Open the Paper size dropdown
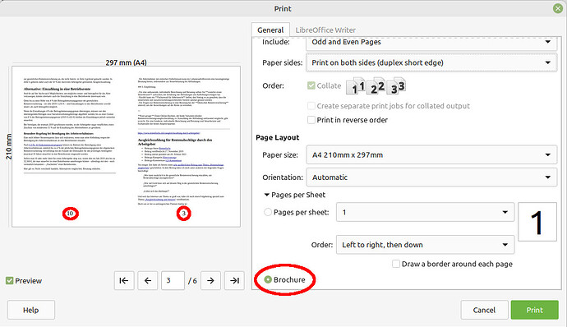Viewport: 567px width, 327px height. (x=431, y=154)
